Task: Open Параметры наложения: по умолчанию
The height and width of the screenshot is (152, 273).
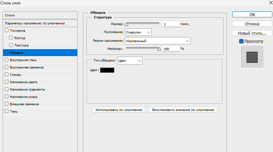Action: click(40, 23)
